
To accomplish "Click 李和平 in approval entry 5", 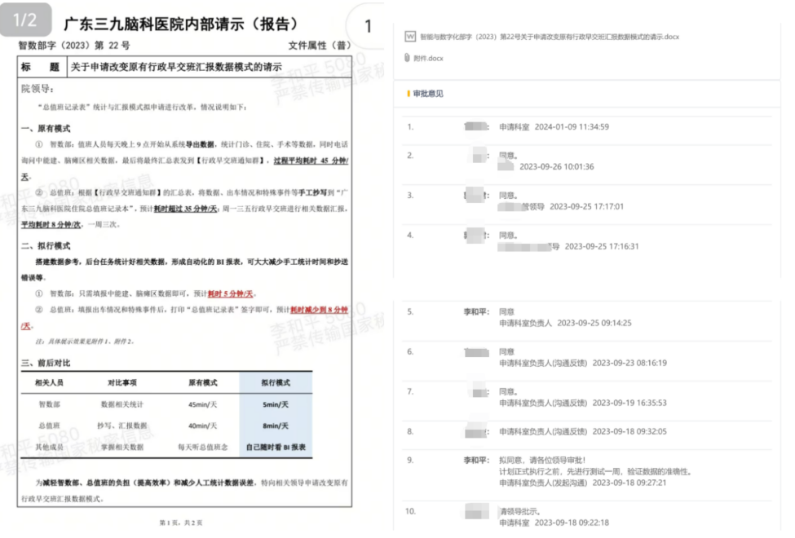I will (476, 311).
